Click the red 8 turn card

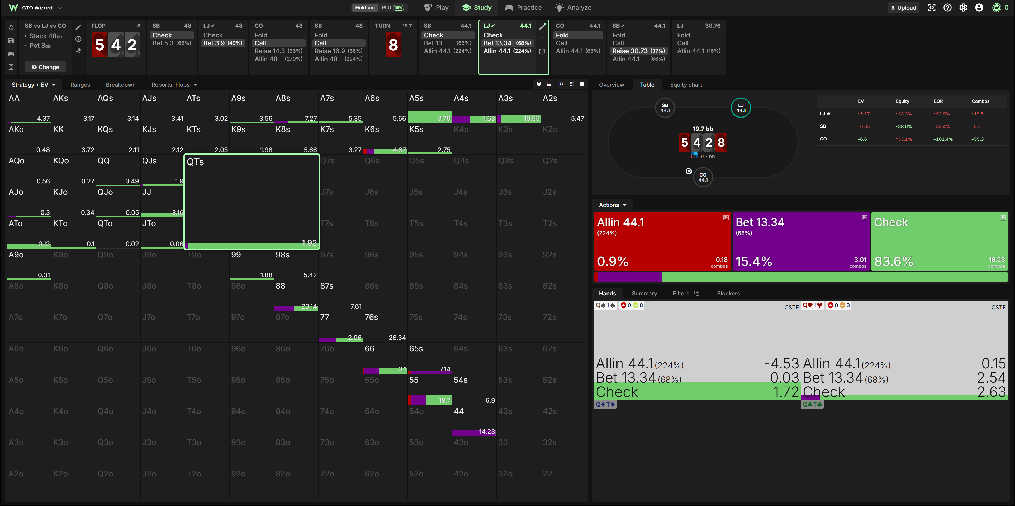click(393, 45)
